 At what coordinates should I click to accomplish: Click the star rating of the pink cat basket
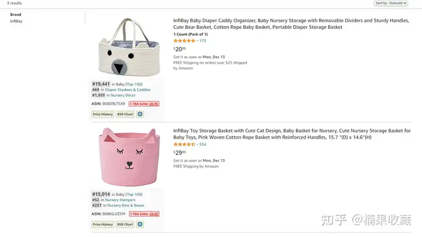point(185,144)
